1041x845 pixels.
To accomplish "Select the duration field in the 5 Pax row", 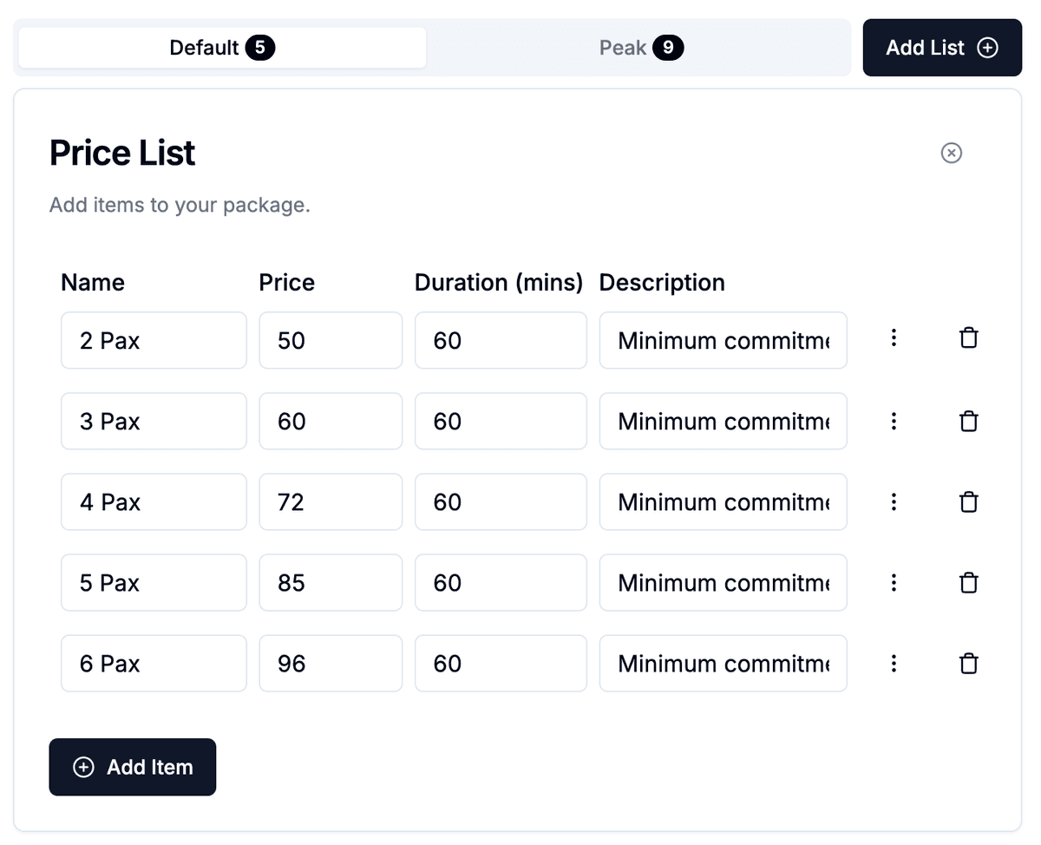I will coord(501,583).
